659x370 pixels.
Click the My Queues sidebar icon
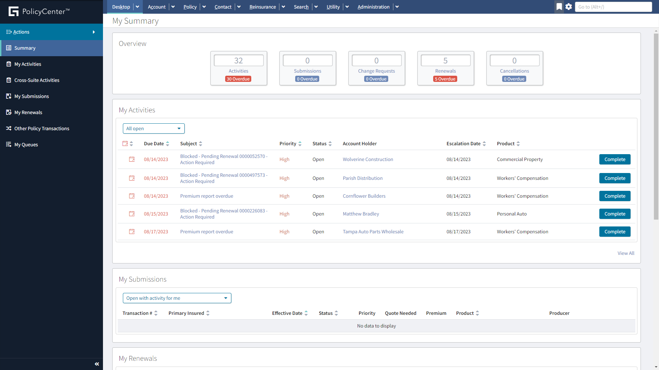click(x=9, y=145)
